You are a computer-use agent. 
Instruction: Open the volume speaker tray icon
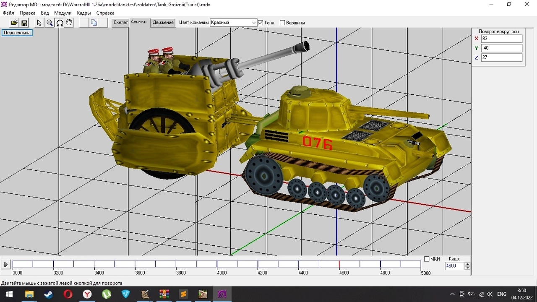click(x=490, y=294)
